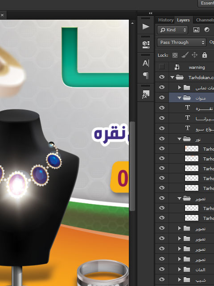Click the شیپ group folder icon
The width and height of the screenshot is (214, 286).
(187, 279)
